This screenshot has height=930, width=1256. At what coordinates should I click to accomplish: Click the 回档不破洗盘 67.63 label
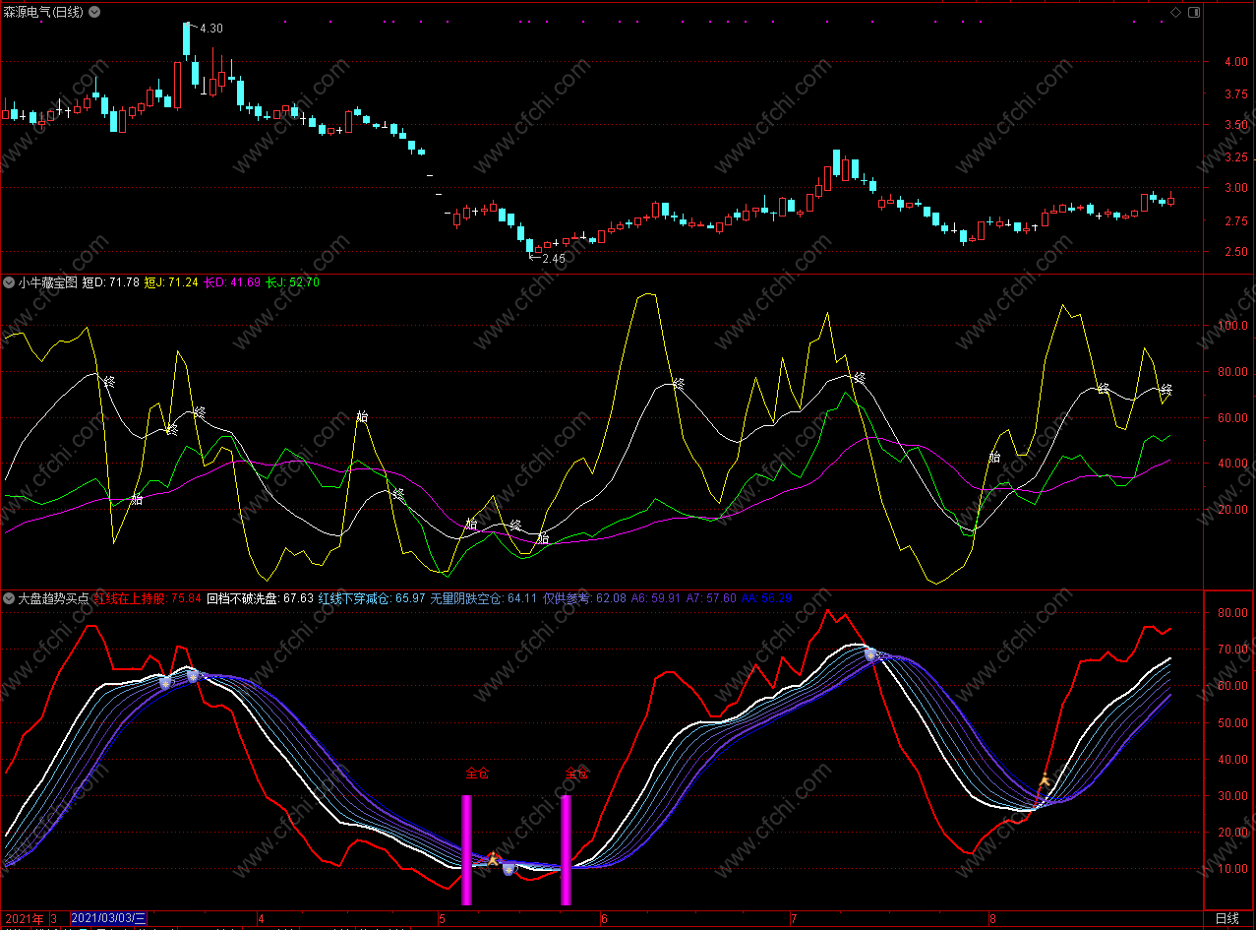260,597
